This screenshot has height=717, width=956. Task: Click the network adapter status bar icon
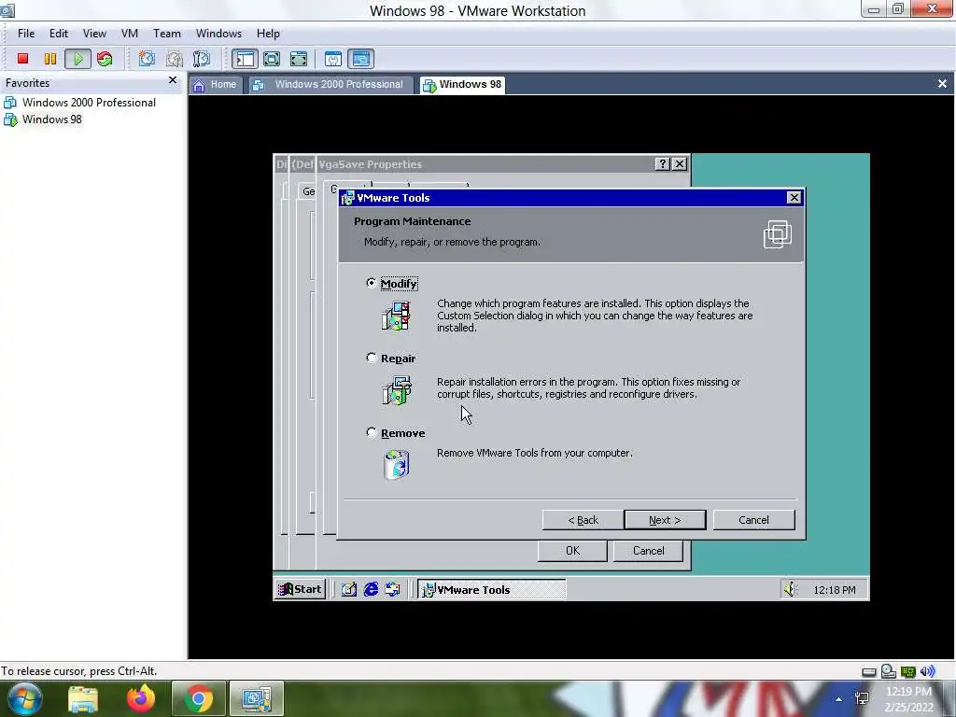point(907,672)
